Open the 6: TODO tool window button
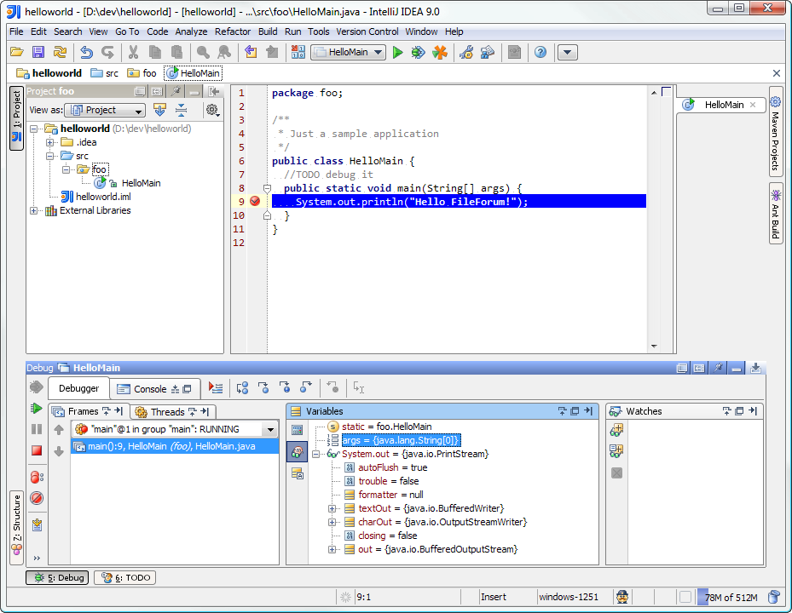Image resolution: width=792 pixels, height=613 pixels. point(126,578)
